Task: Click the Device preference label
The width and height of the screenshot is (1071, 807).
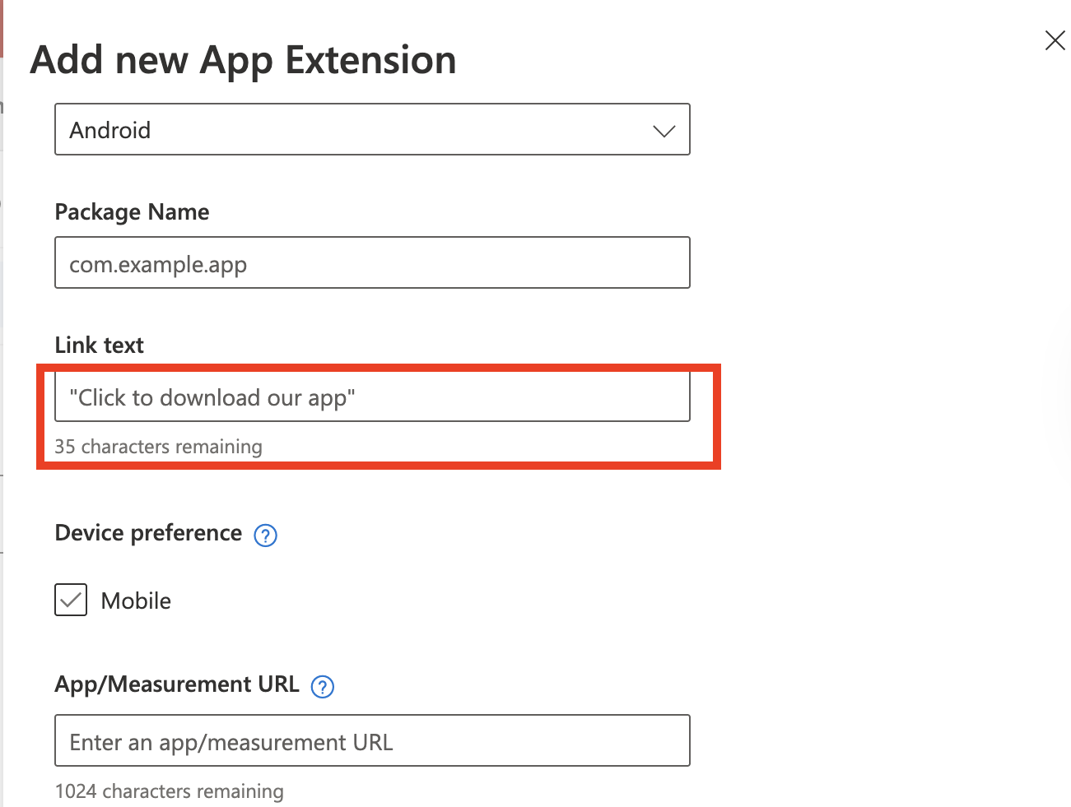Action: 148,533
